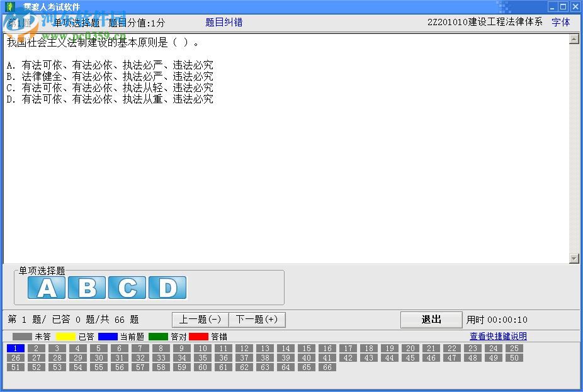Go to previous question 上一题(-)
This screenshot has width=583, height=392.
(x=200, y=320)
